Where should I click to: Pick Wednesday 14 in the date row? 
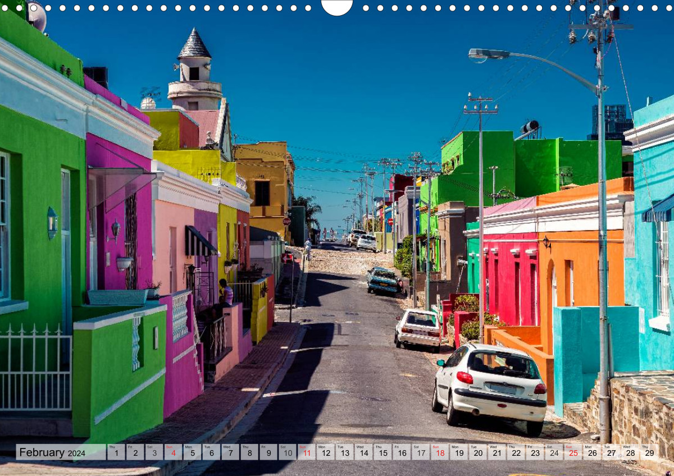click(364, 452)
